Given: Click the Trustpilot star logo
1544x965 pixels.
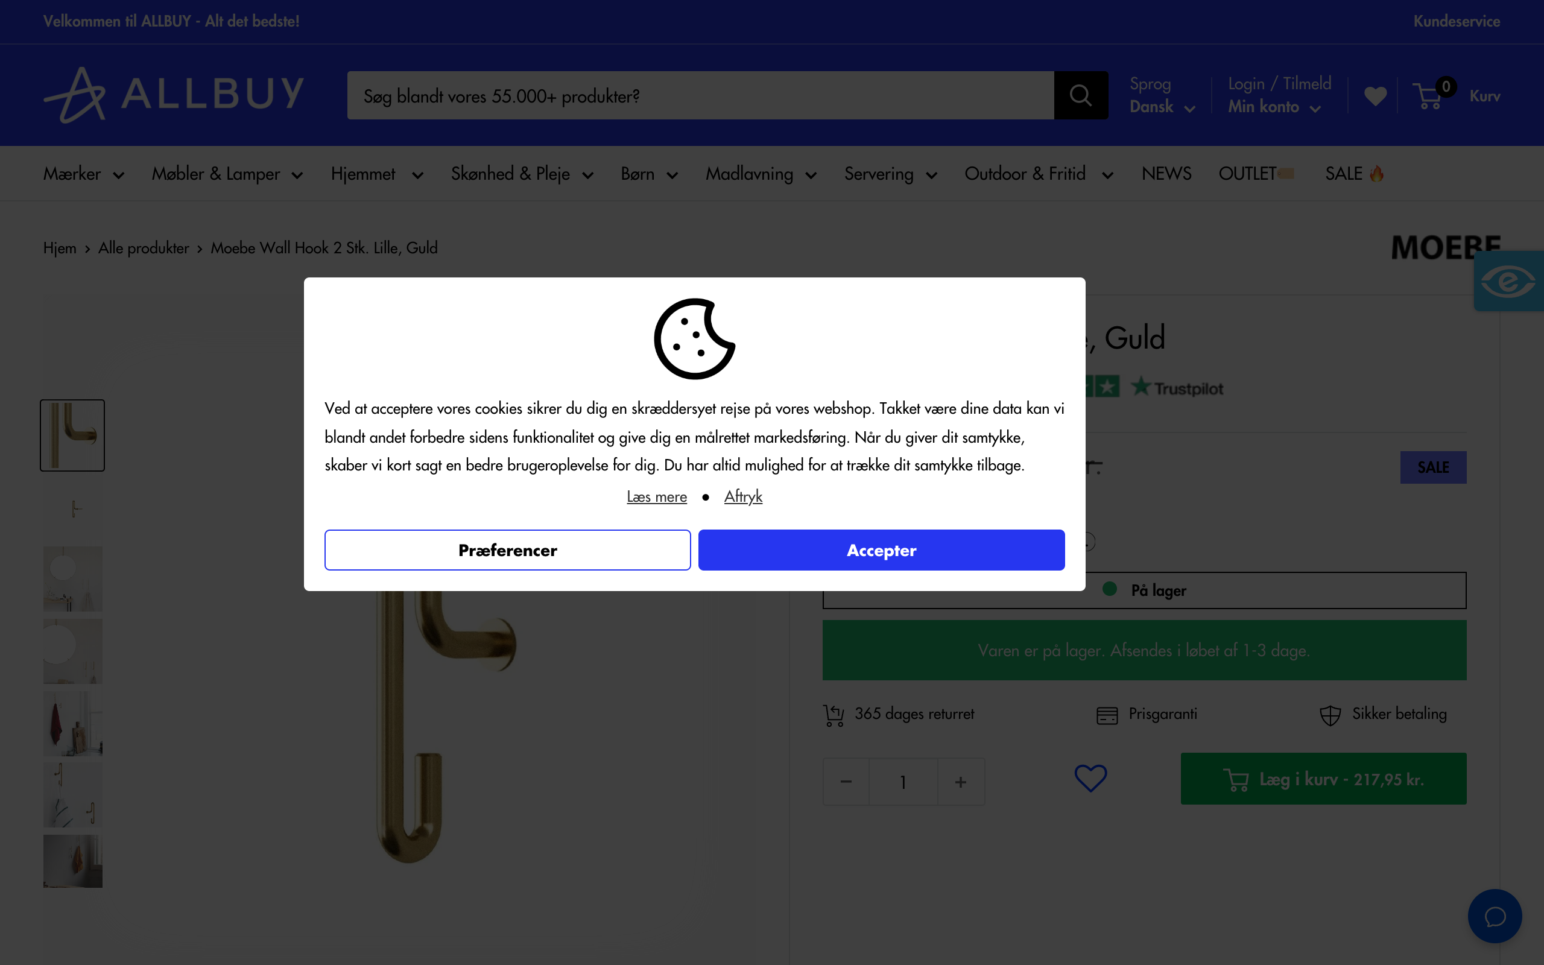Looking at the screenshot, I should click(x=1142, y=387).
